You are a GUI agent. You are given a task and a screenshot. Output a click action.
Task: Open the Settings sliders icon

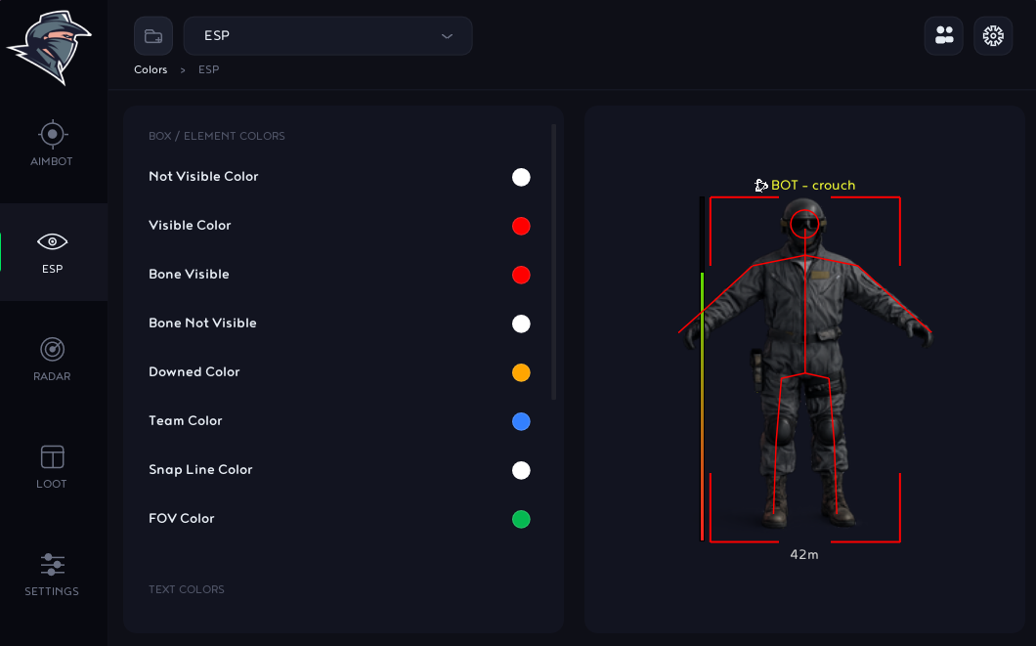52,565
